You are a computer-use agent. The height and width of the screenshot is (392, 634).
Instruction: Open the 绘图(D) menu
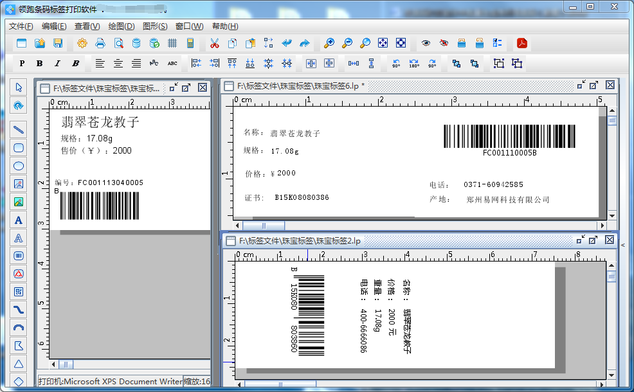click(x=122, y=26)
